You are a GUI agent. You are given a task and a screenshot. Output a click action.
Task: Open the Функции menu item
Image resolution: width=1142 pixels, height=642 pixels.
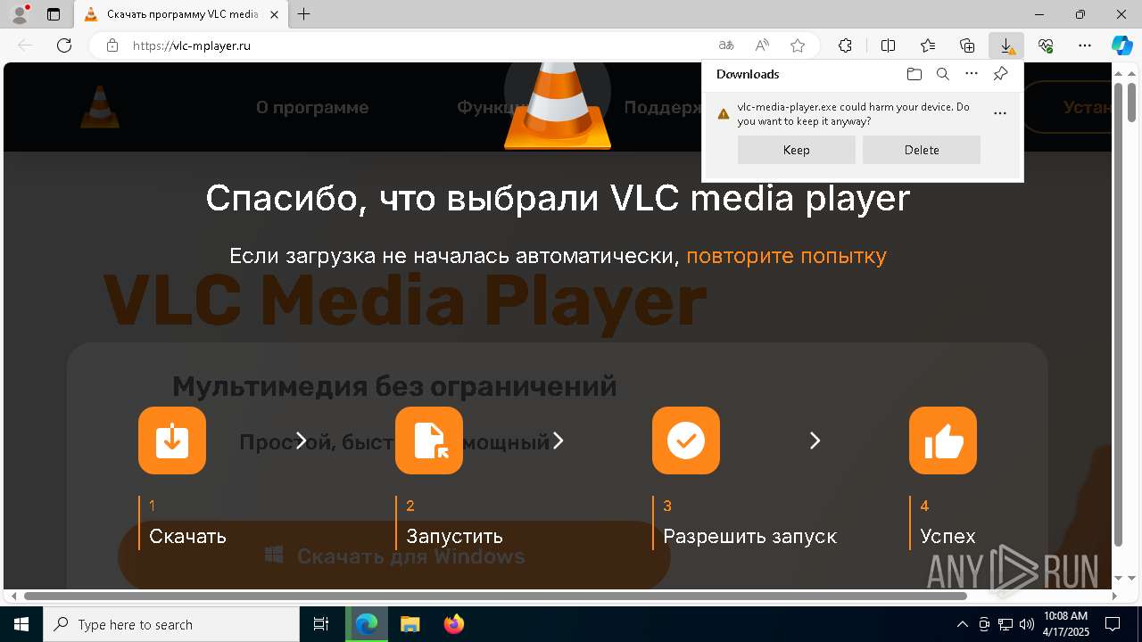point(491,107)
